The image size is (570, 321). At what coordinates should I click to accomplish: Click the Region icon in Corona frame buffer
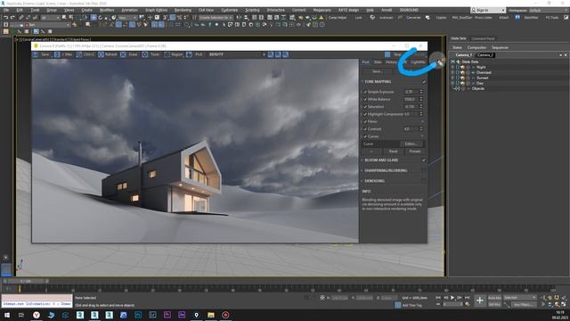click(x=167, y=54)
